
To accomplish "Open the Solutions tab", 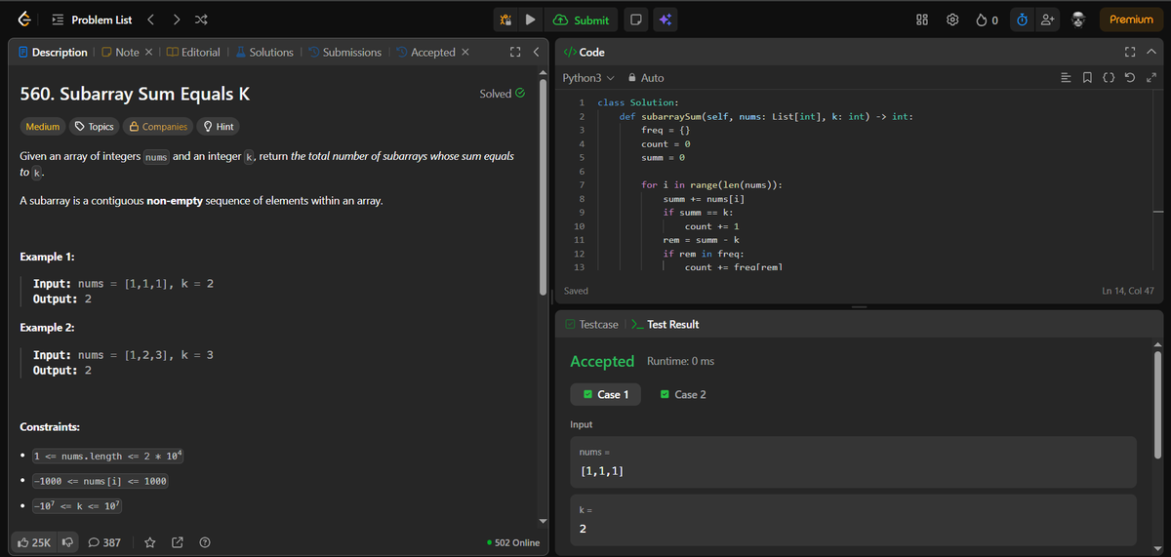I will [x=263, y=53].
